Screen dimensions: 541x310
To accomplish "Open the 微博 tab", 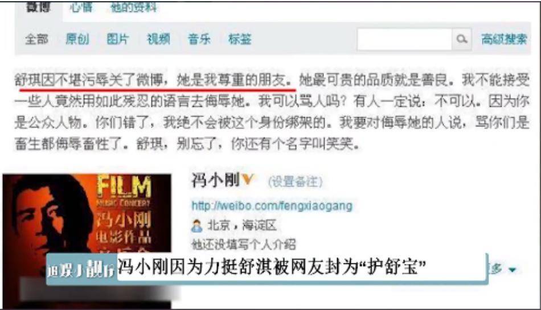I will [38, 7].
